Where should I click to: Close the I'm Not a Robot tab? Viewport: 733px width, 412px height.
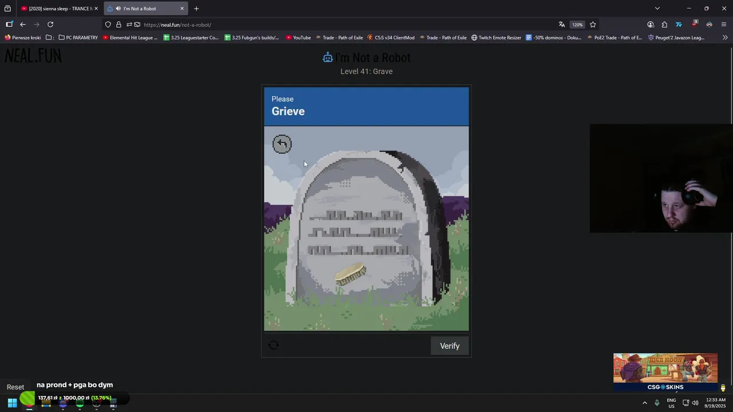point(182,9)
